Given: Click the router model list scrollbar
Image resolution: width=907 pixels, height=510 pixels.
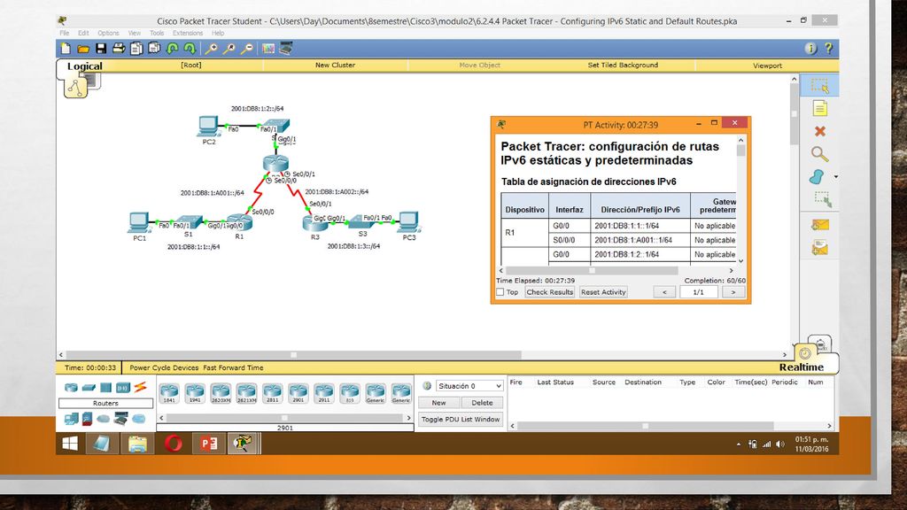Looking at the screenshot, I should (284, 418).
